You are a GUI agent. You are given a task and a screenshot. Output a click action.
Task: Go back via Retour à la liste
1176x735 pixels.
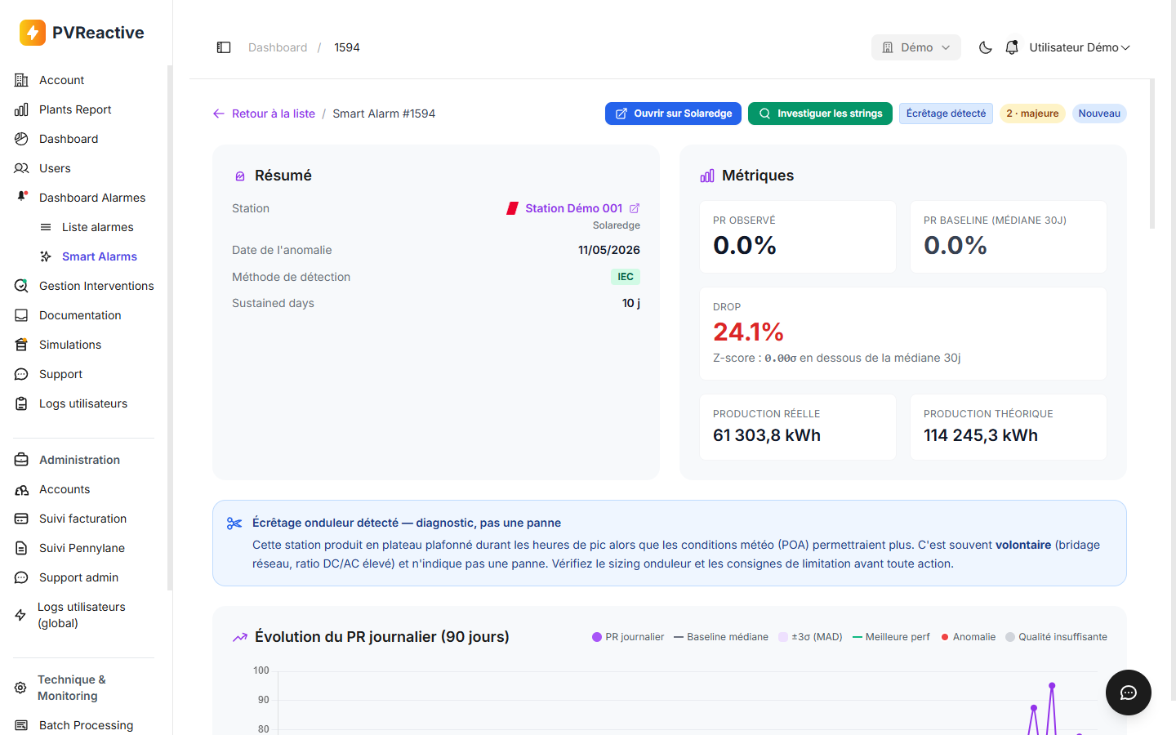[x=264, y=114]
